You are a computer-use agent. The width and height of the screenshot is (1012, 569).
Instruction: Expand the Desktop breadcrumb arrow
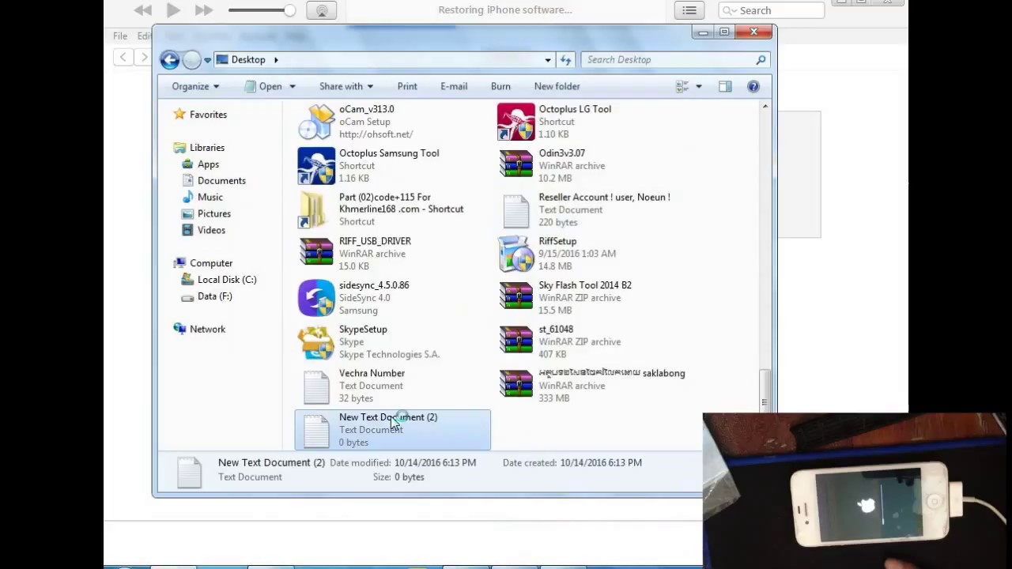point(276,59)
